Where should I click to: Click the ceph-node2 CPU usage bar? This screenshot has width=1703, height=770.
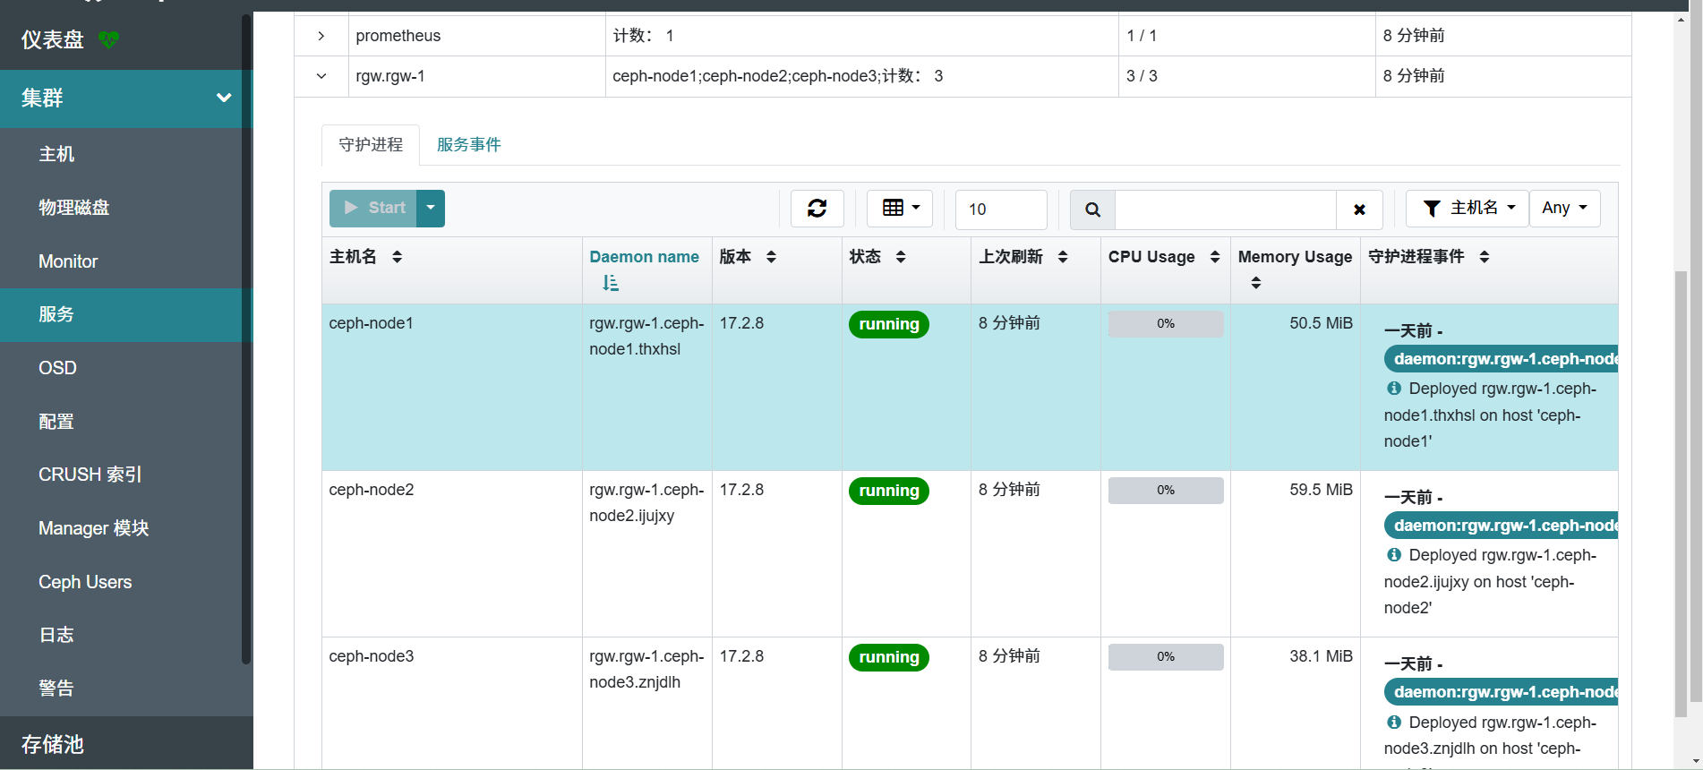[x=1165, y=491]
